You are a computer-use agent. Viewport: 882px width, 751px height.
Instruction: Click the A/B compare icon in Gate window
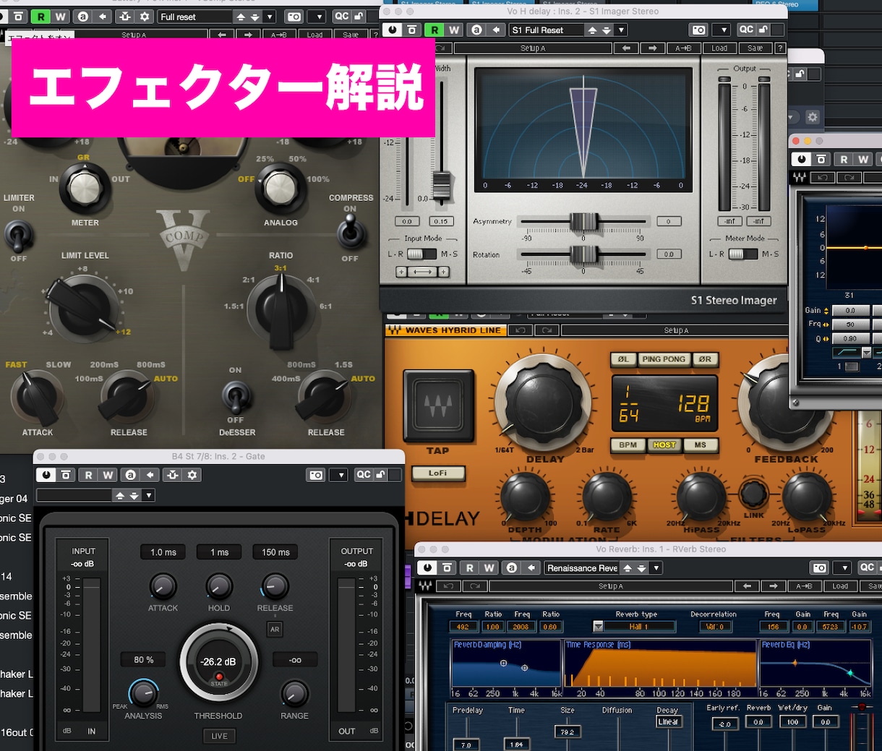[x=130, y=475]
